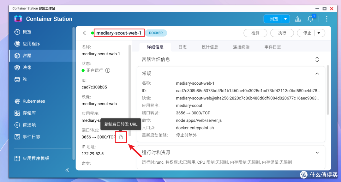Screen dimensions: 341x182
Task: Click the 检测 inspect button
Action: pyautogui.click(x=255, y=33)
